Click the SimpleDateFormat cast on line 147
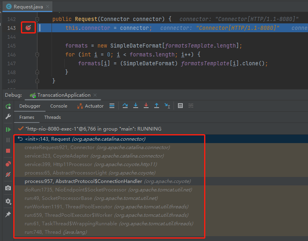This screenshot has height=241, width=308. coord(149,63)
